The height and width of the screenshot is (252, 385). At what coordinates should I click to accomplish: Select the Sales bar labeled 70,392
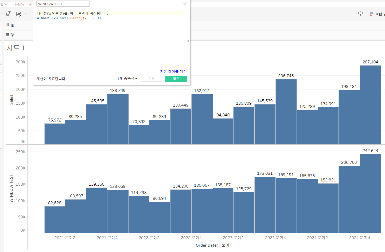pyautogui.click(x=139, y=135)
